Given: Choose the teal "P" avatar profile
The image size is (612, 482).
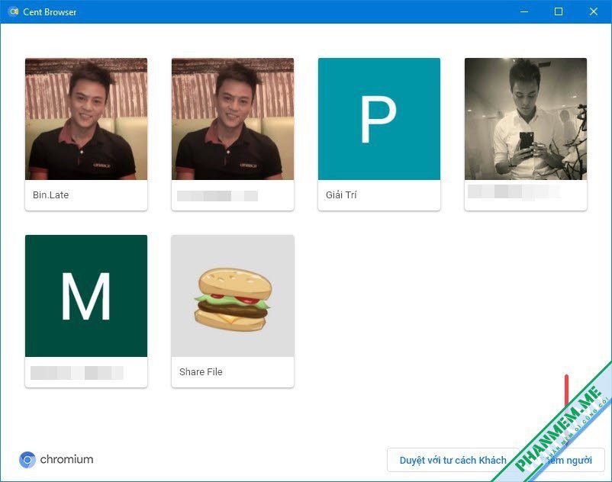Looking at the screenshot, I should [x=379, y=119].
